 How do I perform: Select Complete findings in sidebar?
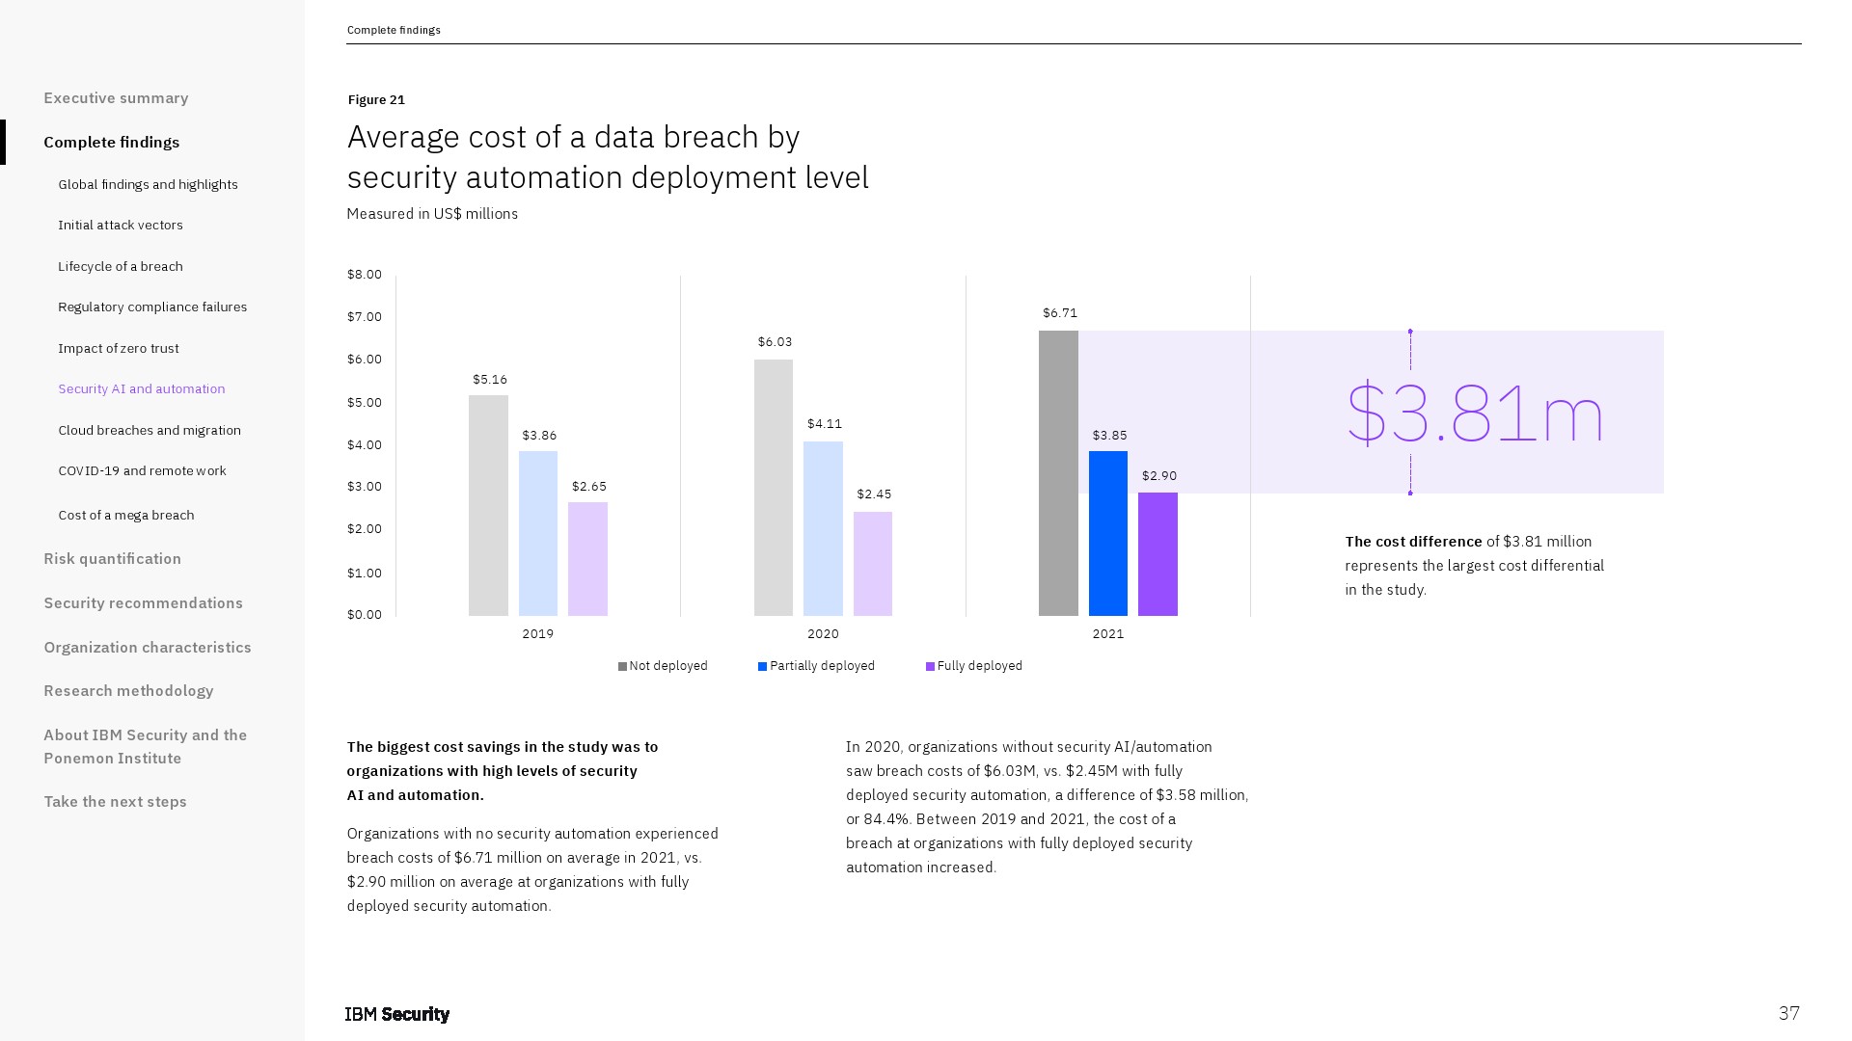(x=111, y=142)
